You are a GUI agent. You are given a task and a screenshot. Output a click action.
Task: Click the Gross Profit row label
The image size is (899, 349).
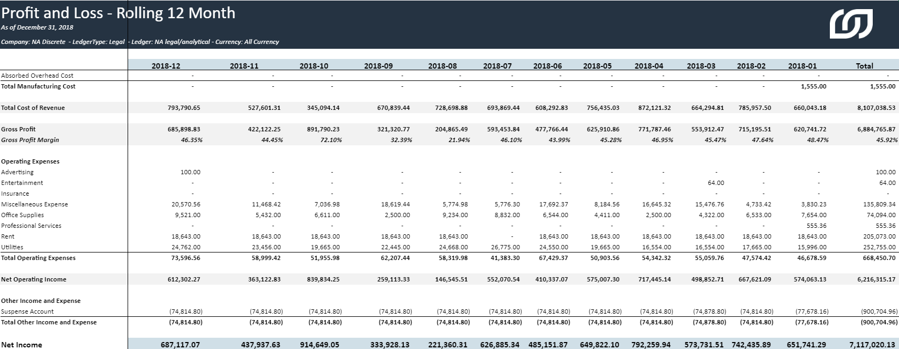19,129
